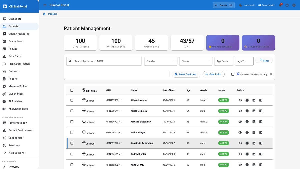Open notifications showing 3 alerts

(280, 5)
